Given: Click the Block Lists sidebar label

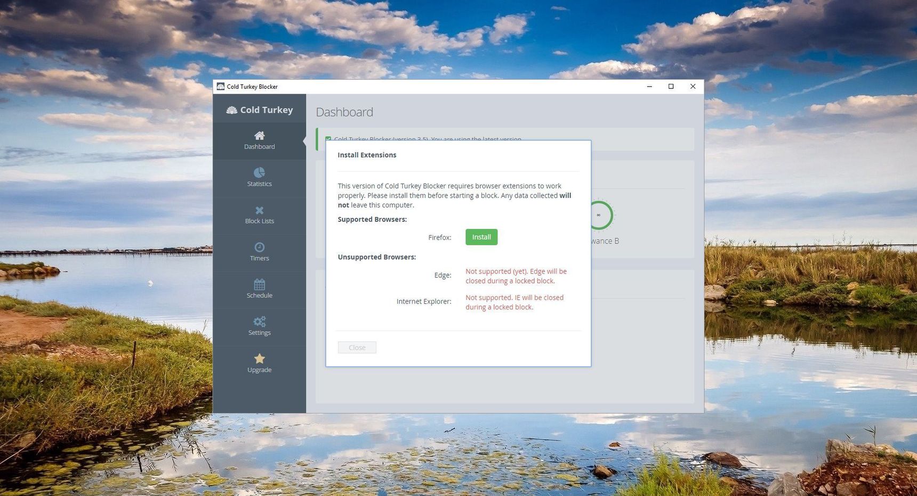Looking at the screenshot, I should tap(259, 221).
